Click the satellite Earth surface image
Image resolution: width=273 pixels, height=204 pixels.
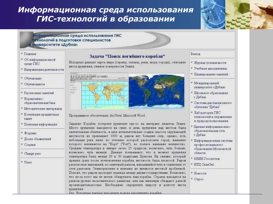tap(156, 91)
